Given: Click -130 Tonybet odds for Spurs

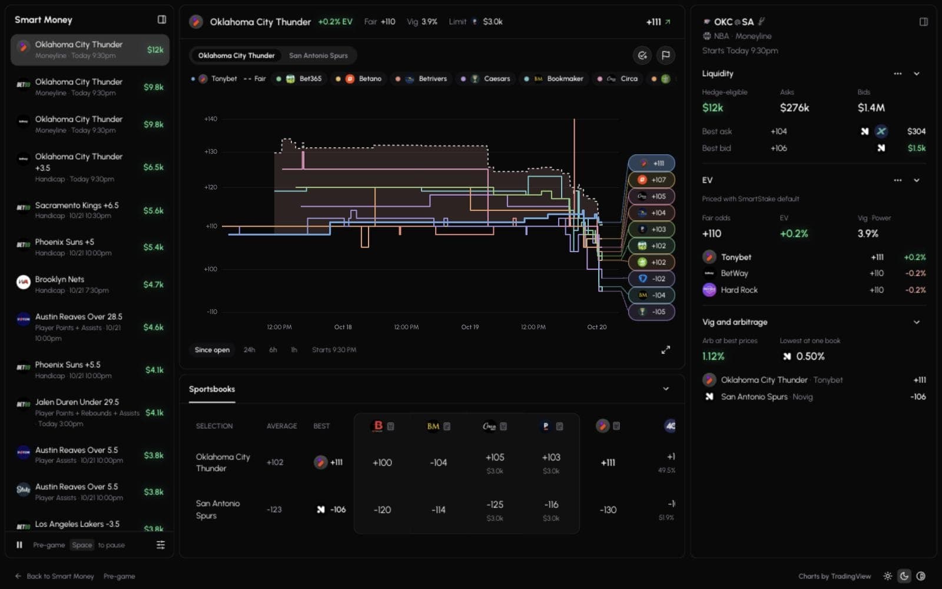Looking at the screenshot, I should pos(608,509).
